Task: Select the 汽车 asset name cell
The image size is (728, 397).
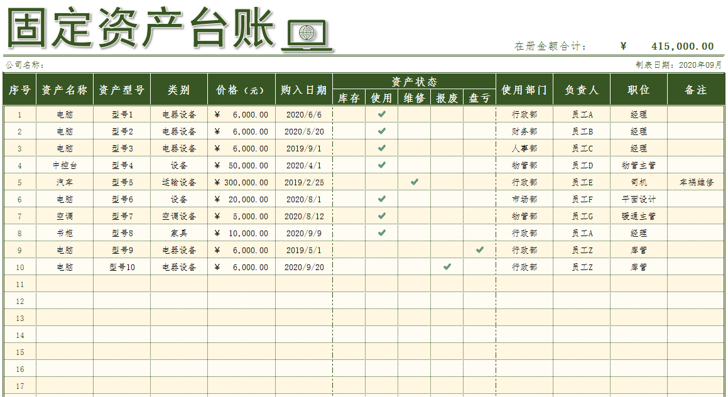Action: (65, 182)
